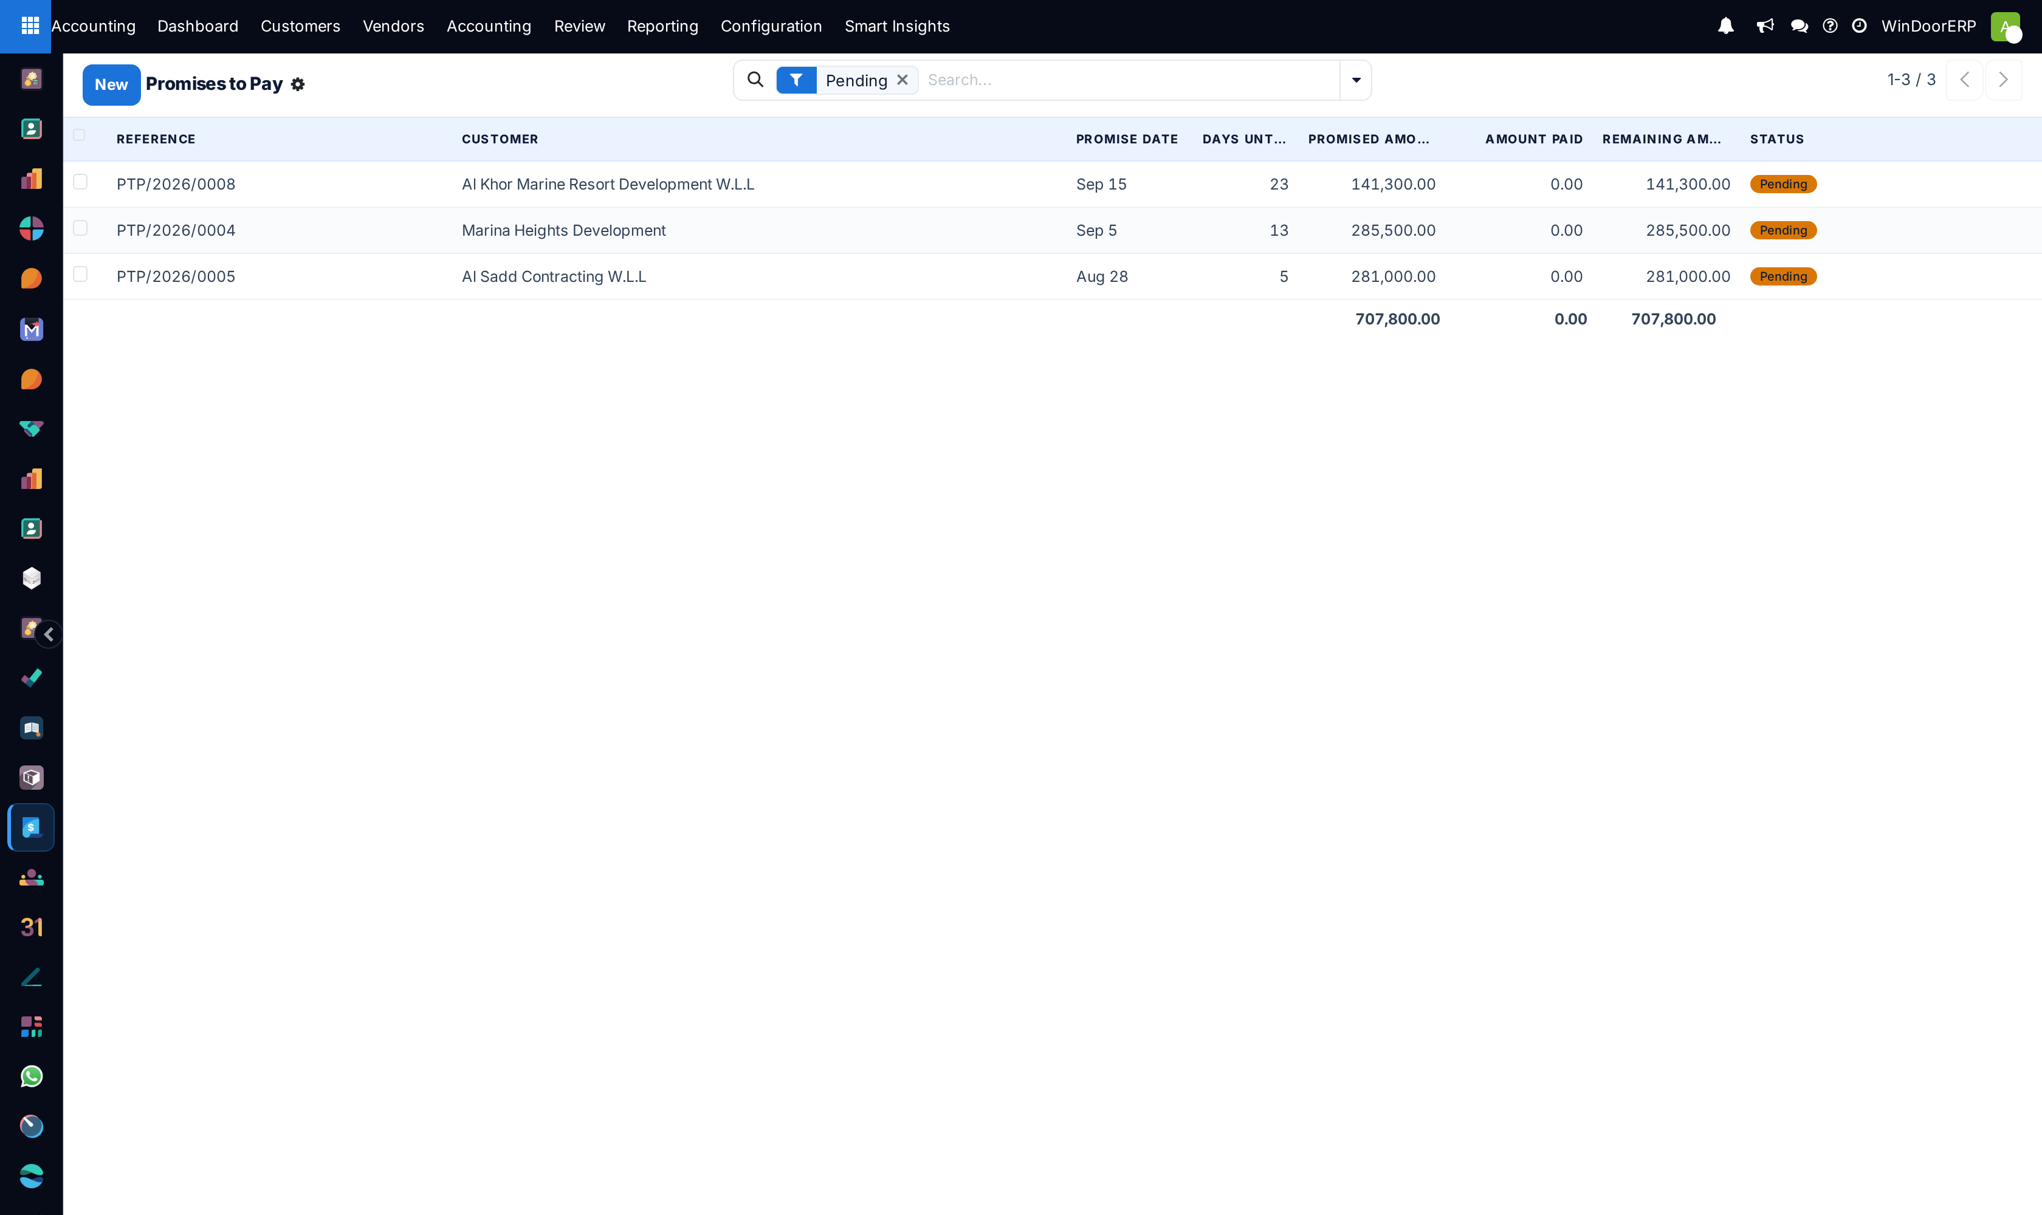Open the Employees people icon

coord(31,878)
